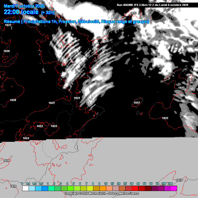This screenshot has height=198, width=198.
Task: Click the teal-green 1 mm legend swatch
Action: point(51,188)
